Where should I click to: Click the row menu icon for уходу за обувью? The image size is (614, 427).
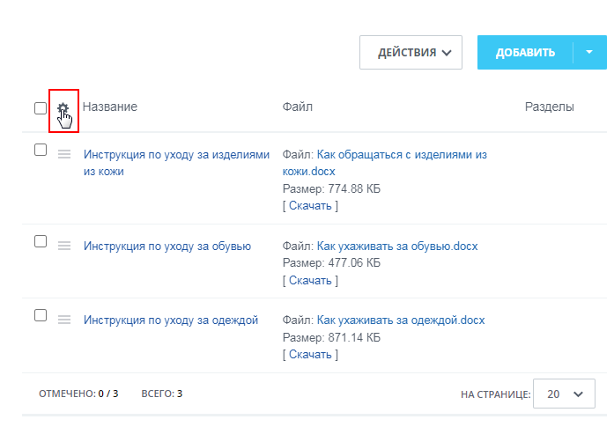64,246
